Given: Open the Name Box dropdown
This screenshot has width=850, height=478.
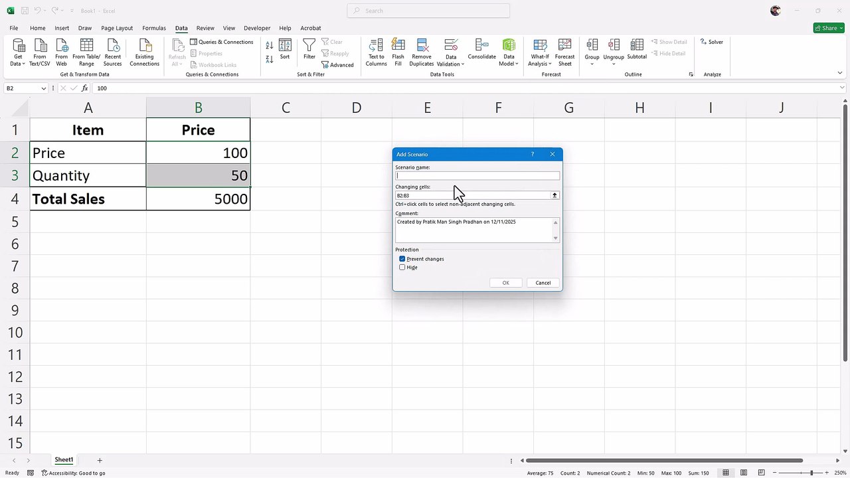Looking at the screenshot, I should pyautogui.click(x=44, y=88).
